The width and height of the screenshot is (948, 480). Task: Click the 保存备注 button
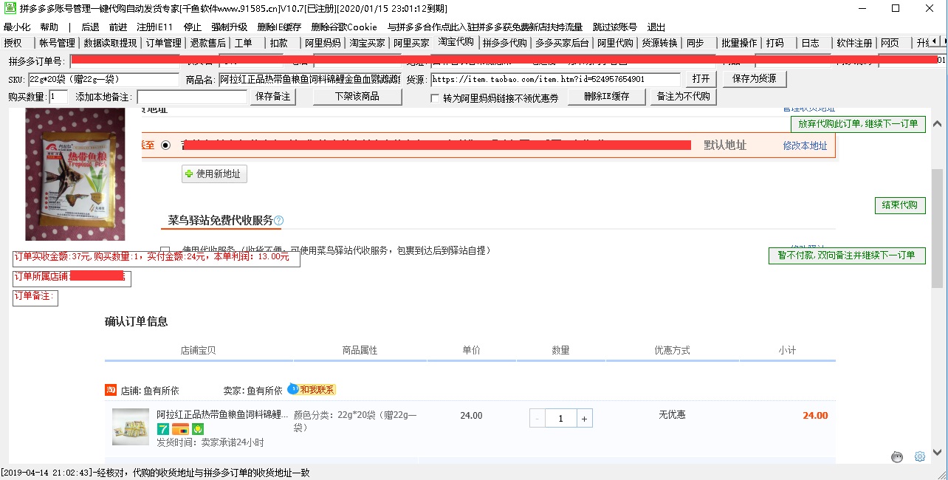pyautogui.click(x=273, y=97)
